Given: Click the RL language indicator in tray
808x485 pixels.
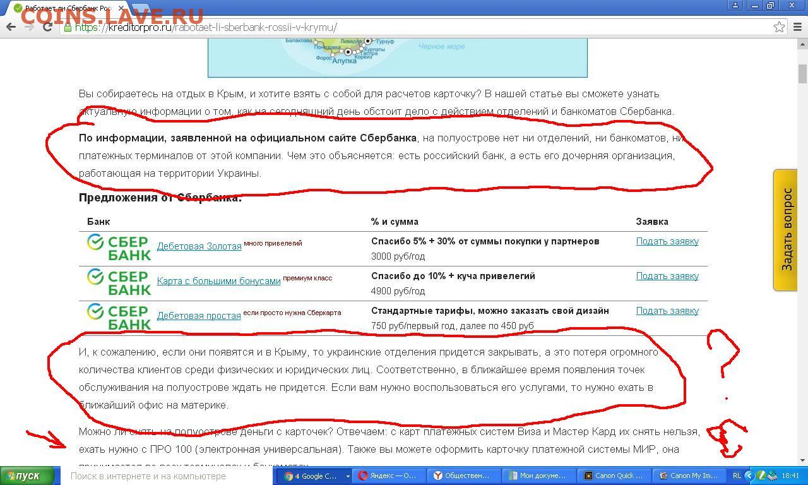Looking at the screenshot, I should (737, 476).
